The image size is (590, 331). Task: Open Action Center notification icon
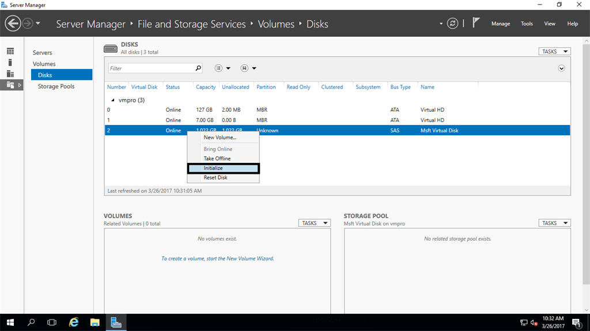(x=576, y=323)
